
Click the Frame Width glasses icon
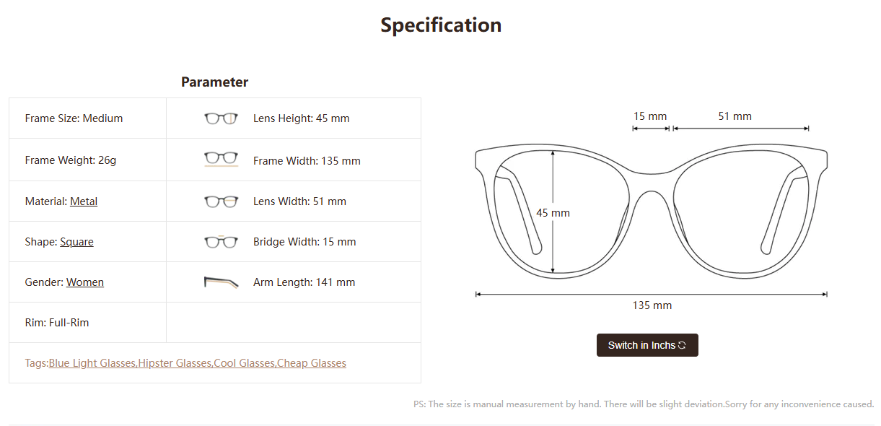[221, 159]
